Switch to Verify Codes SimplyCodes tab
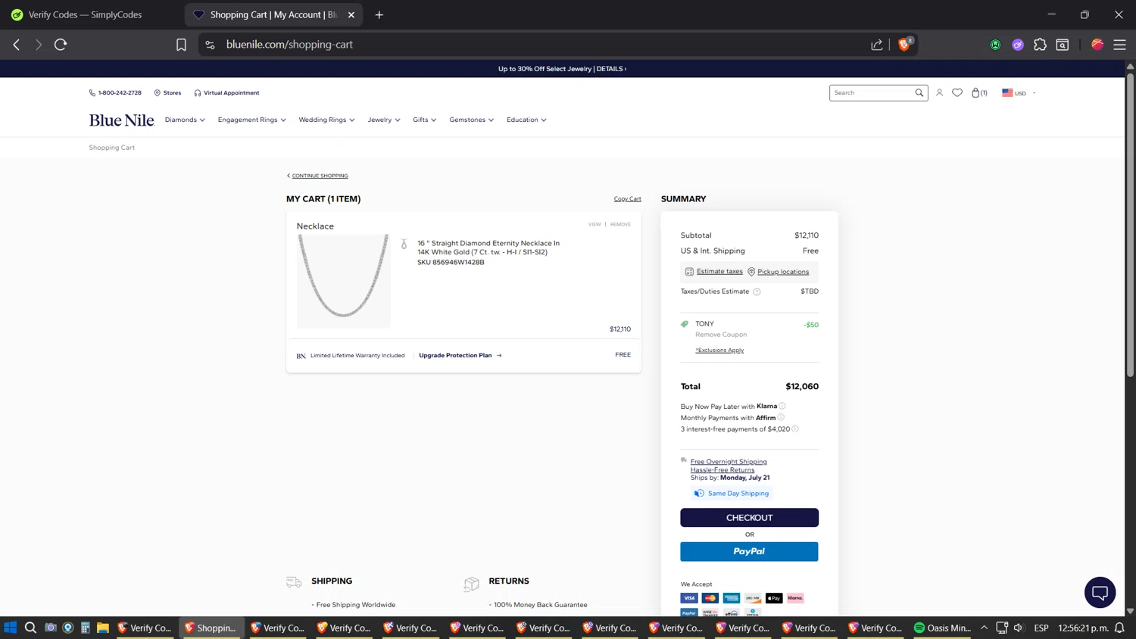This screenshot has height=639, width=1136. coord(85,14)
